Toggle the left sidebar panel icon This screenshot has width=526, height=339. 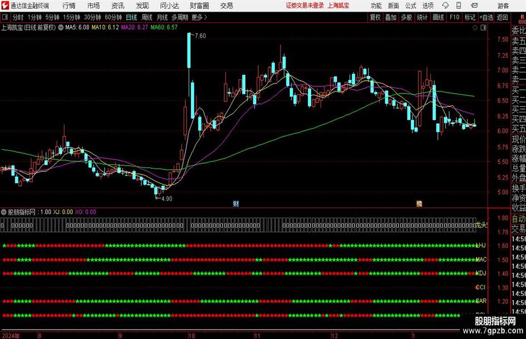point(5,17)
